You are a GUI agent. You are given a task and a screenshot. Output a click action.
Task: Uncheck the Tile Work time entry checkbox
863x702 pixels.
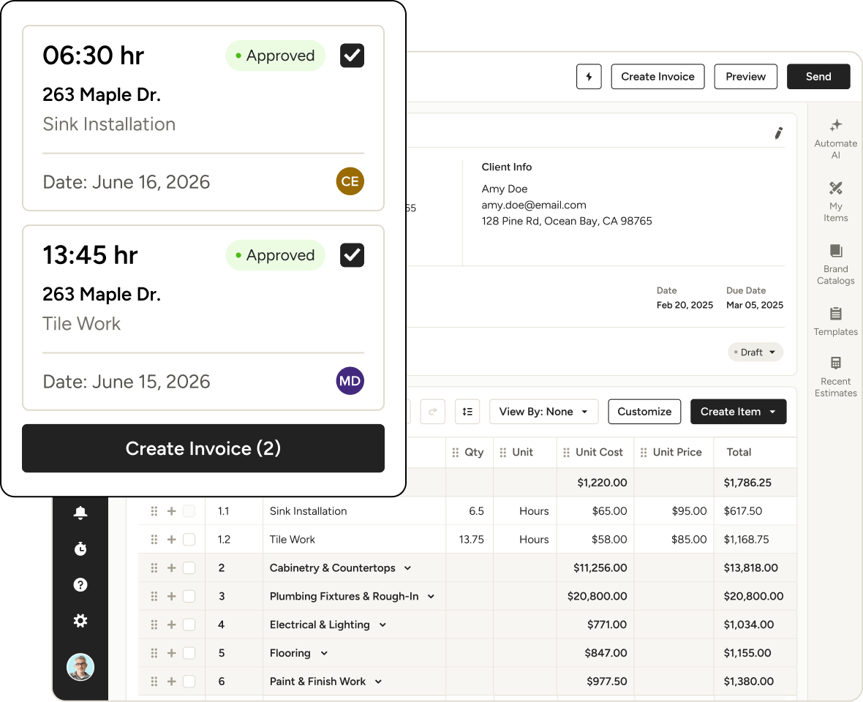(x=352, y=255)
